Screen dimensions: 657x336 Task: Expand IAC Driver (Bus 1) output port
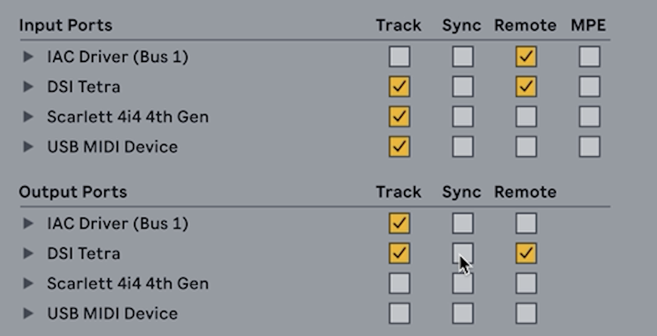point(28,224)
